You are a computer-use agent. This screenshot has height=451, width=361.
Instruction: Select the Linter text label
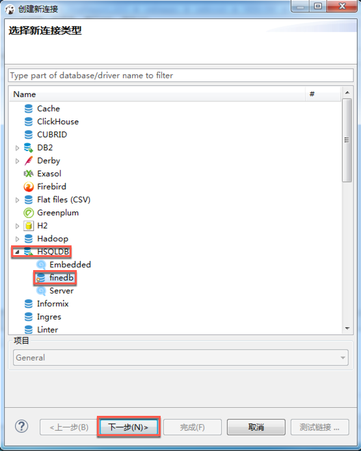pos(47,329)
